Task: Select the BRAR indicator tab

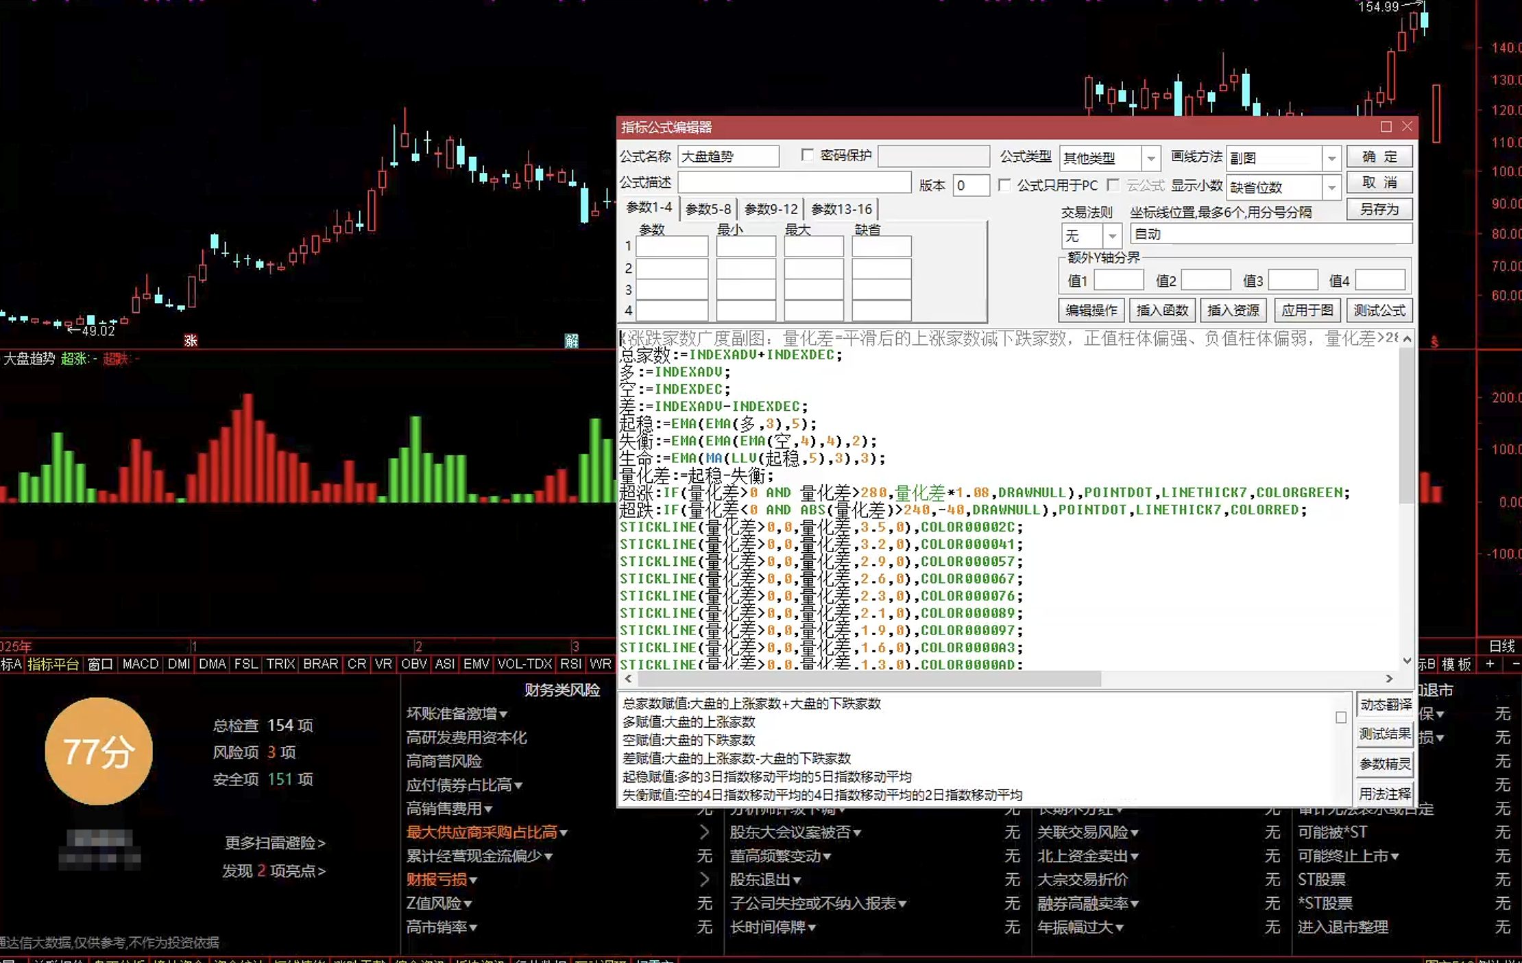Action: (320, 664)
